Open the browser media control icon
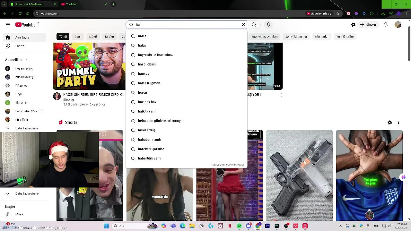 pos(391,13)
